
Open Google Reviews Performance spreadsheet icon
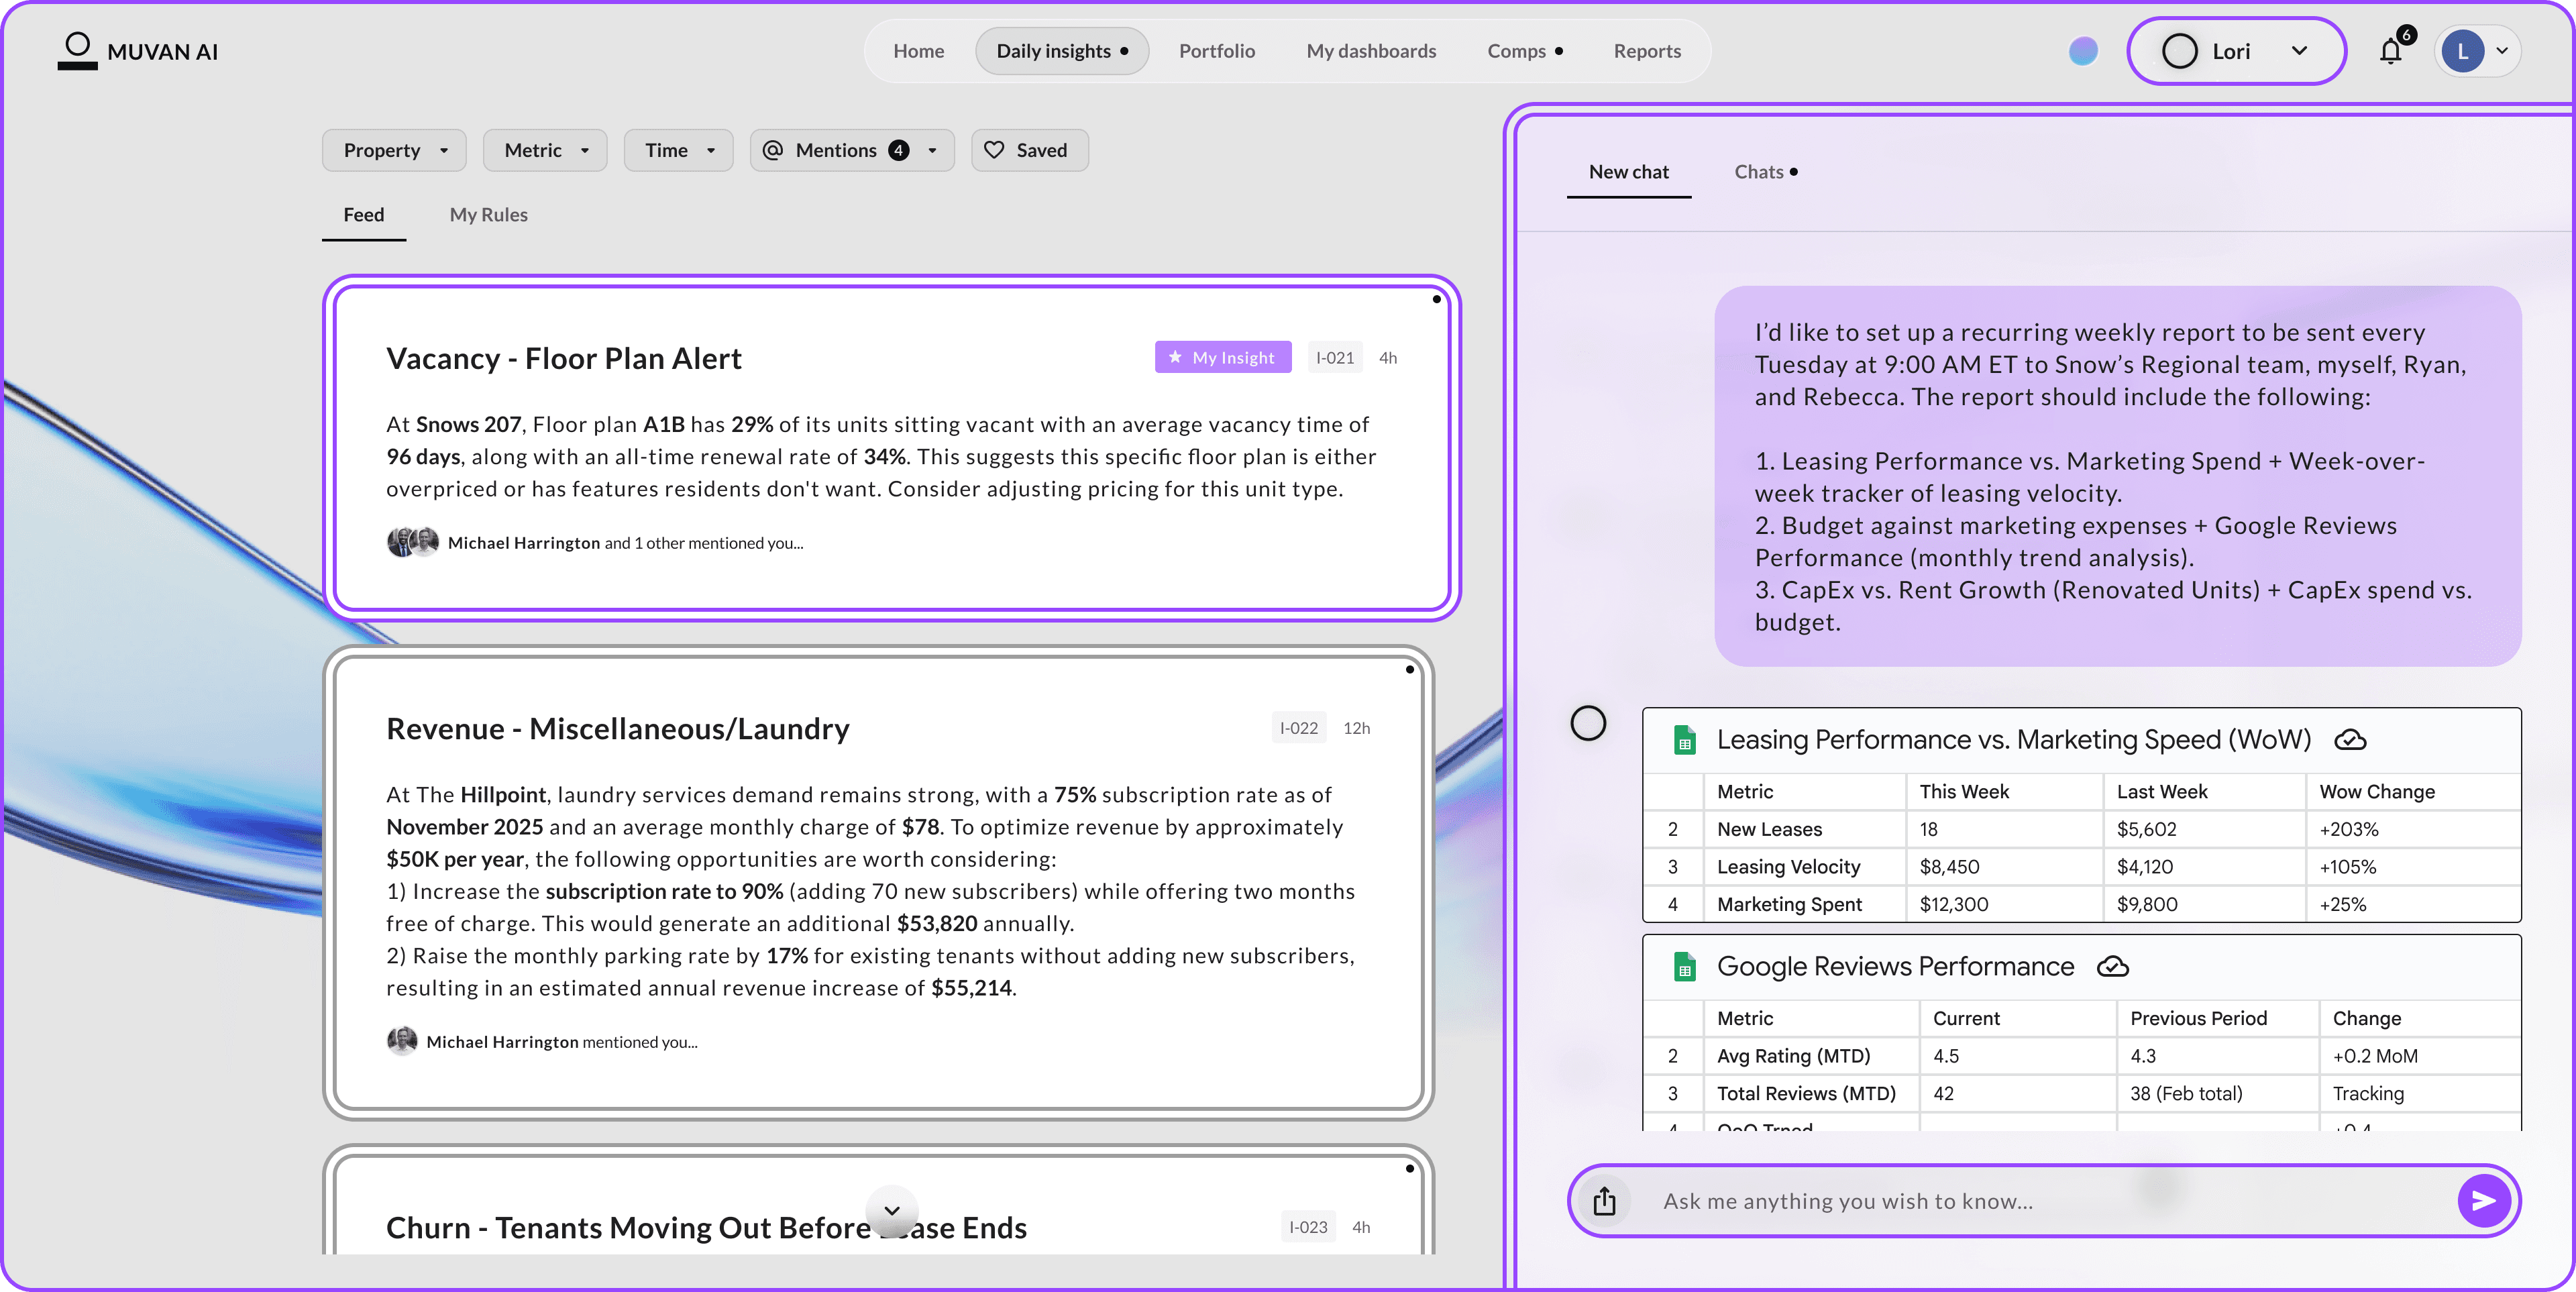coord(1684,967)
